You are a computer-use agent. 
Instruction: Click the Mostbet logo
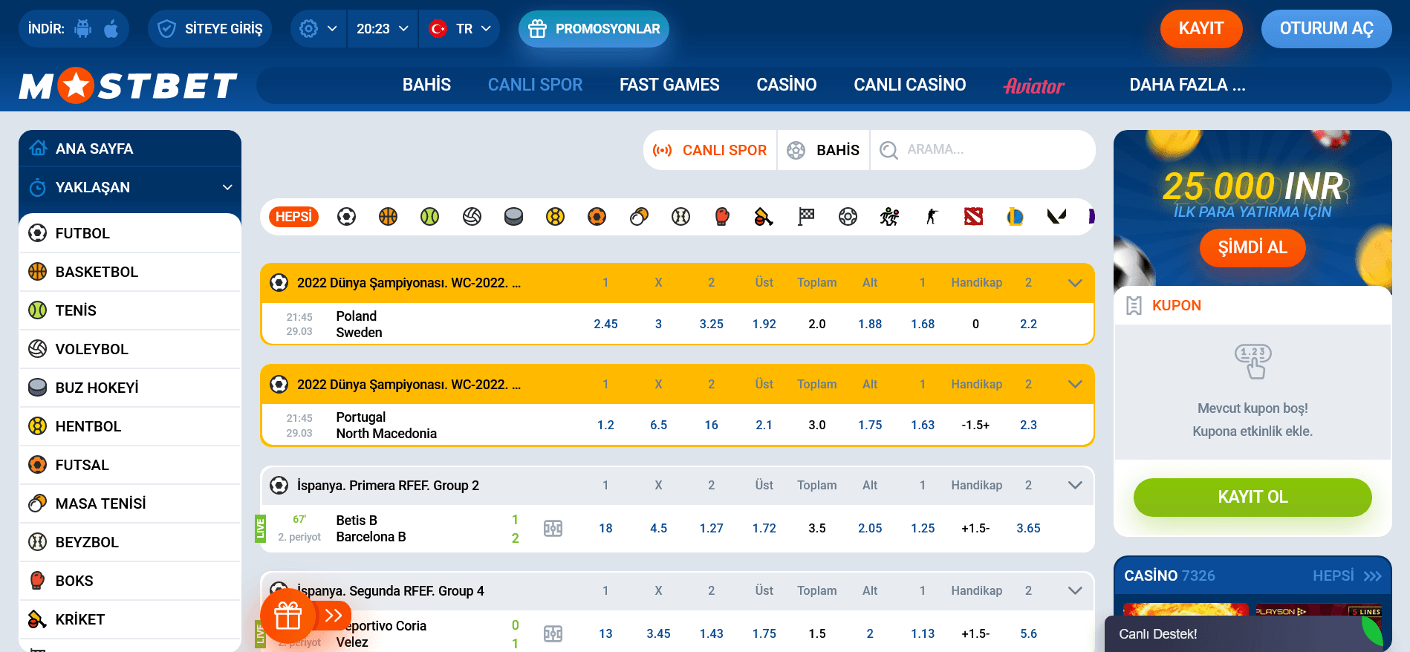[128, 85]
